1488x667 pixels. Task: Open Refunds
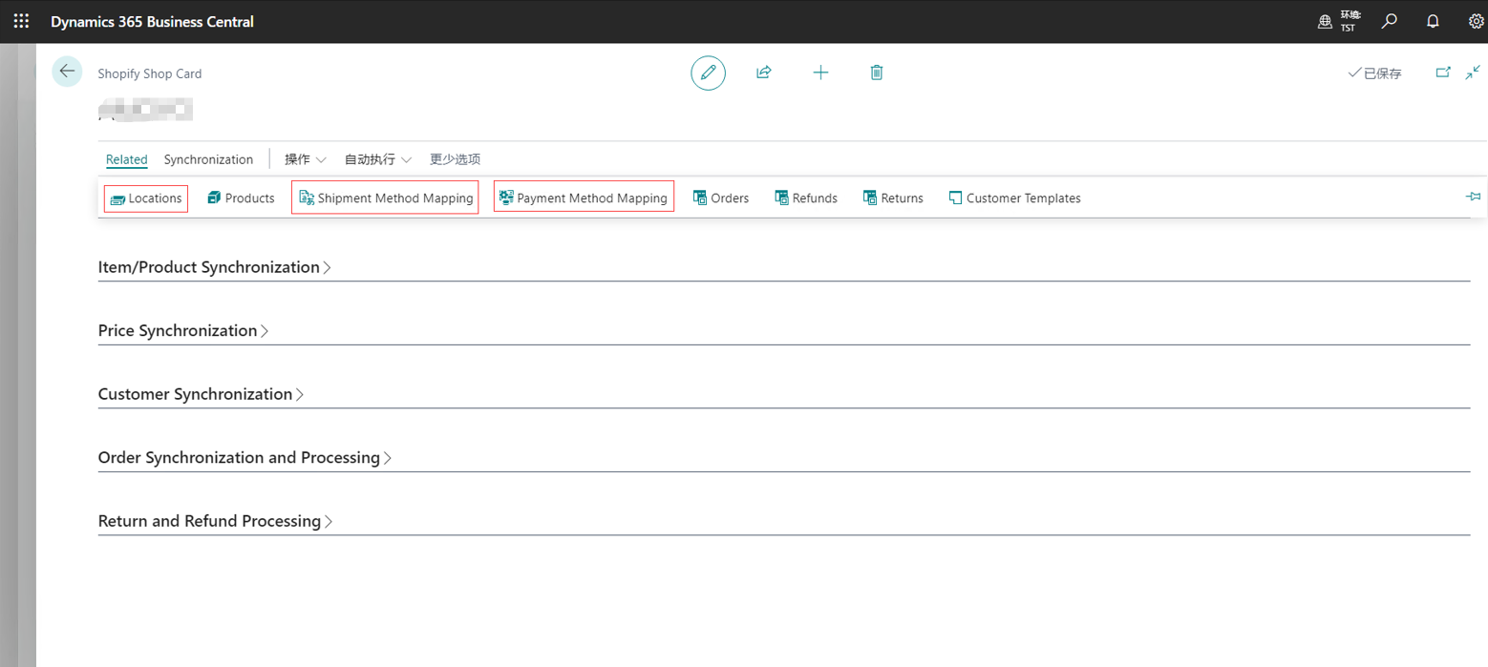806,198
